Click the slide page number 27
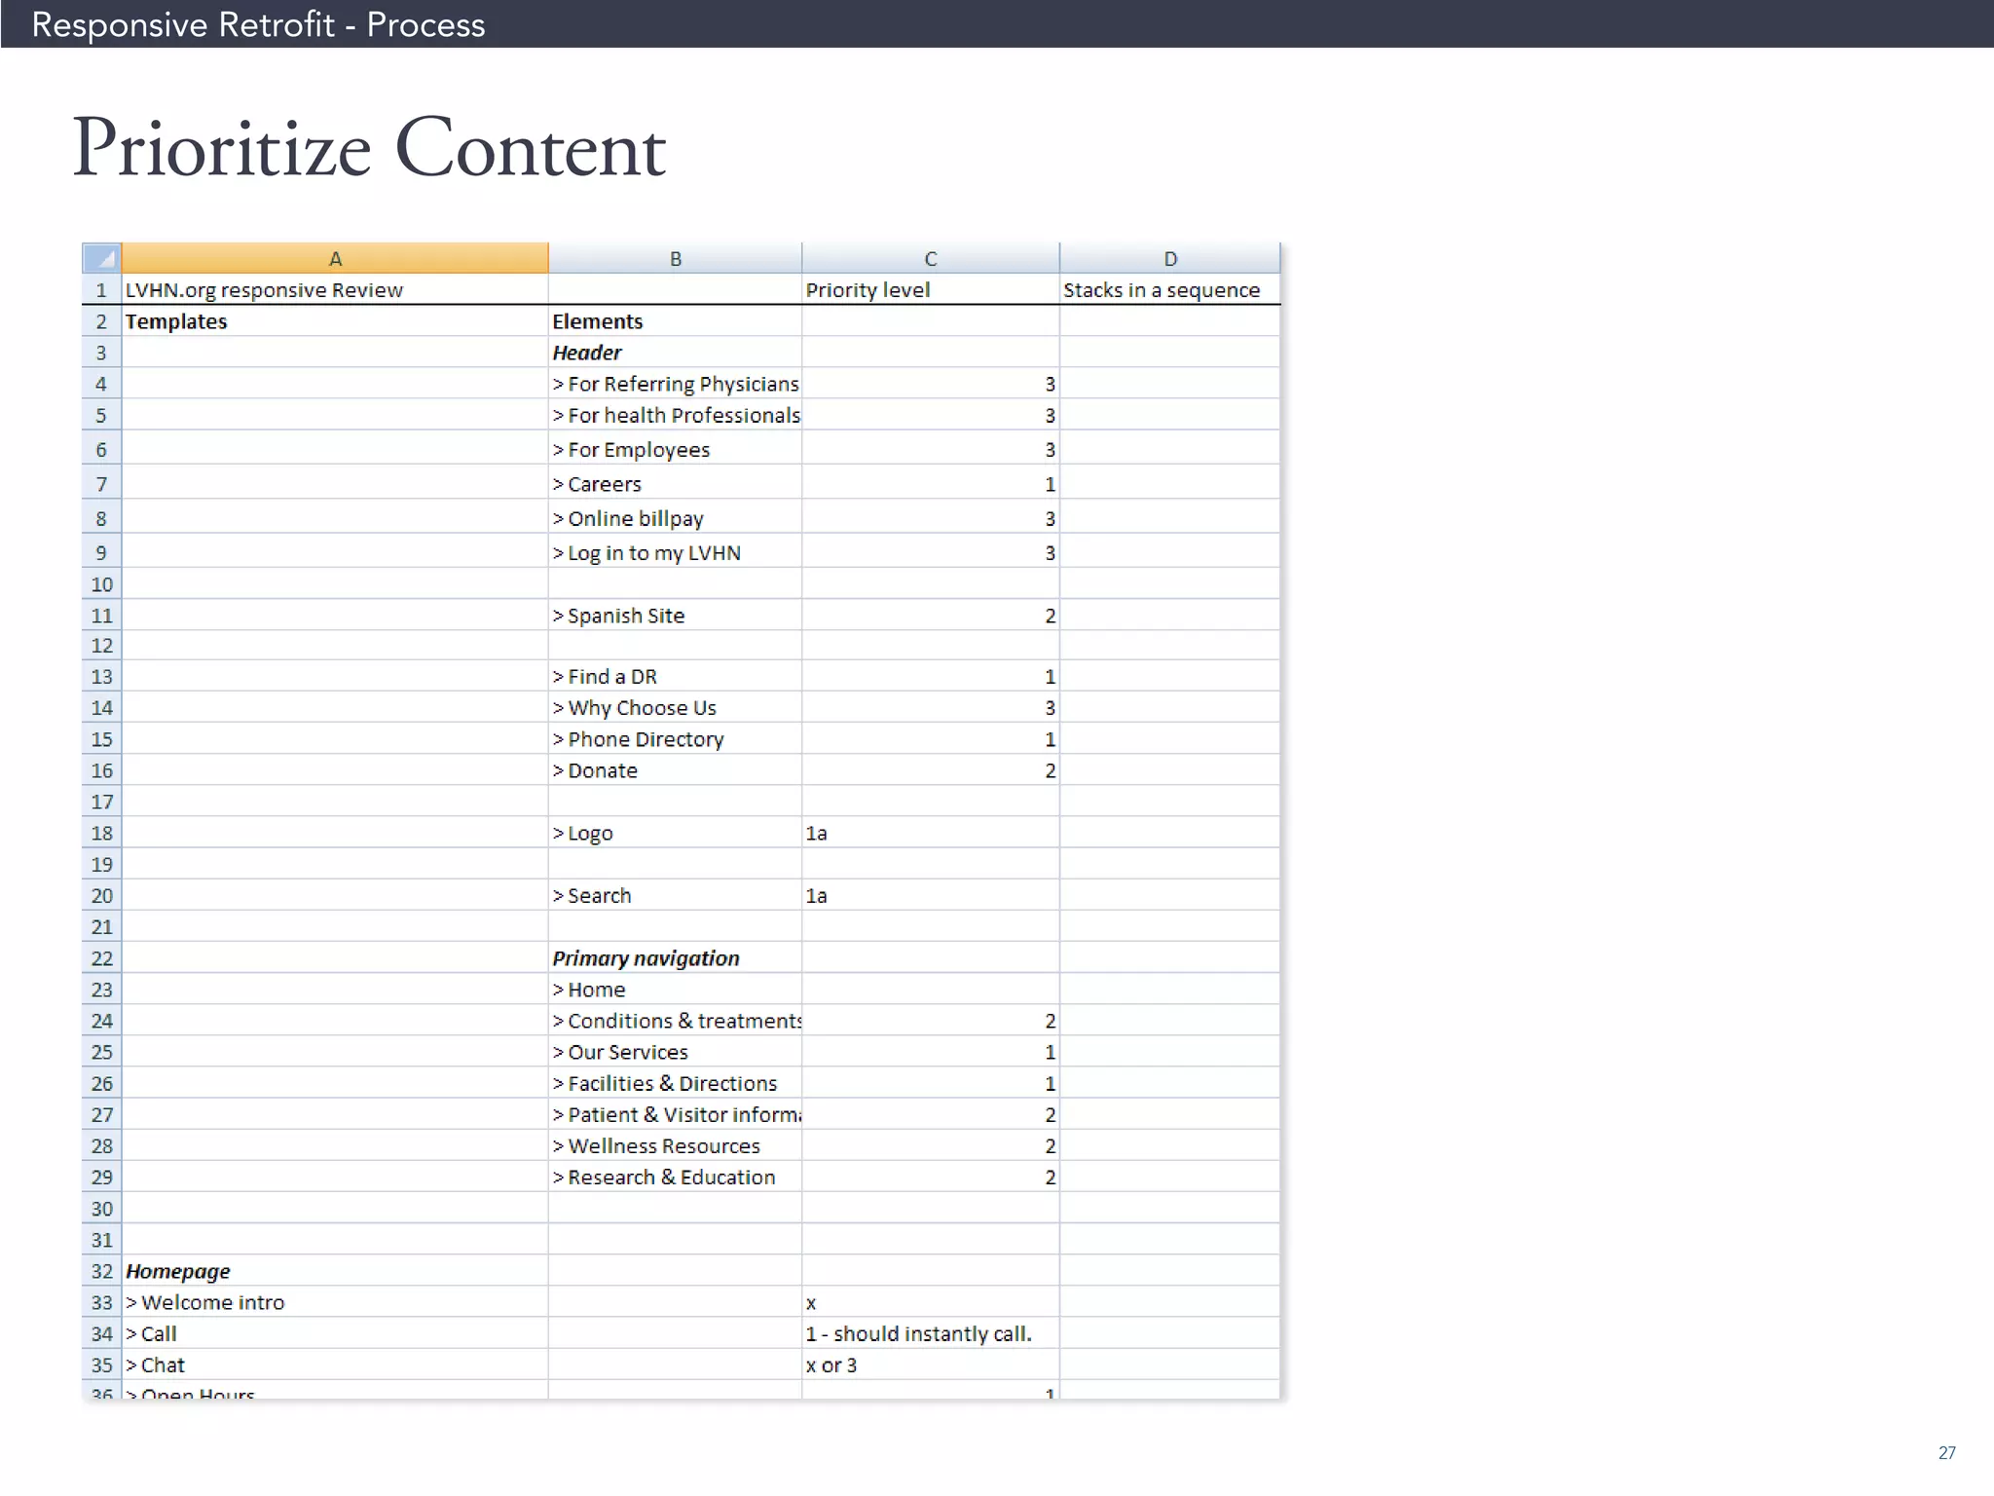This screenshot has height=1496, width=1994. (1946, 1452)
